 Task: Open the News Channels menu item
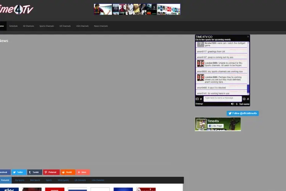[101, 26]
